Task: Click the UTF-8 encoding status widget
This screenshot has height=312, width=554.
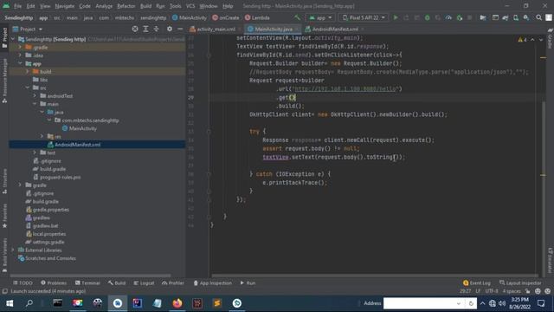Action: click(492, 291)
